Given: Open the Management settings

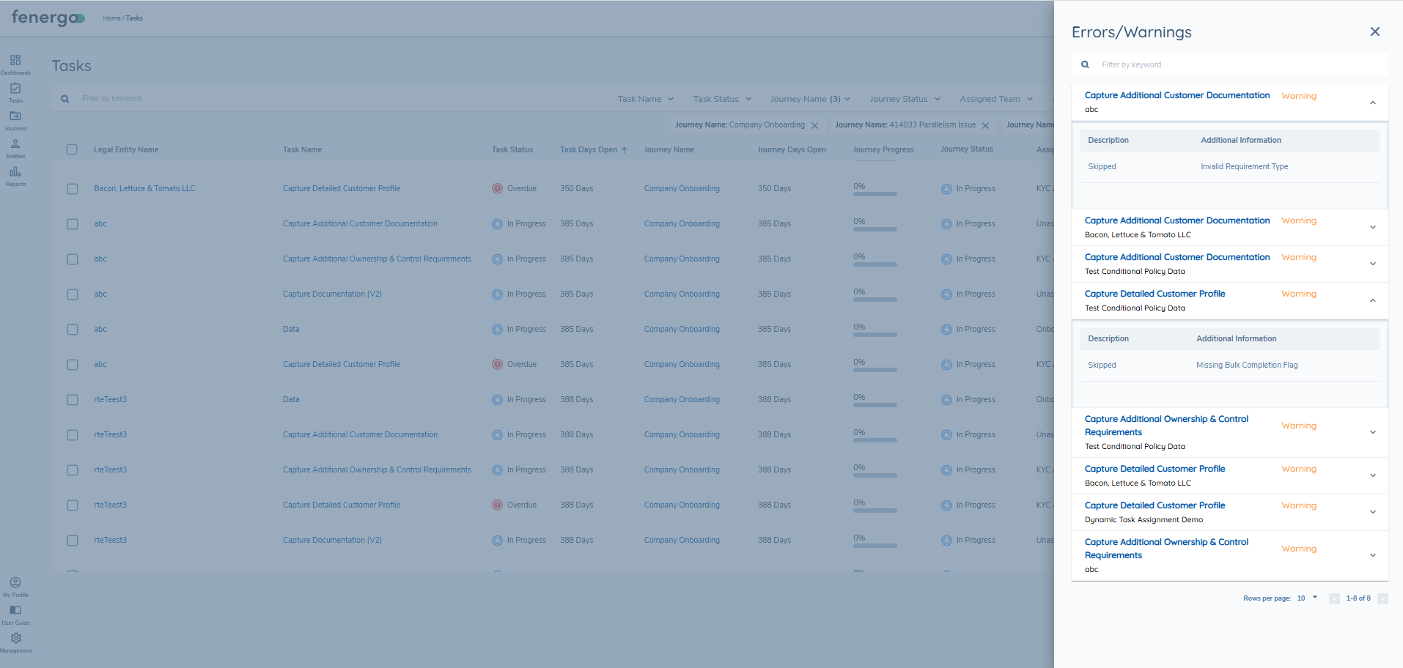Looking at the screenshot, I should coord(15,642).
